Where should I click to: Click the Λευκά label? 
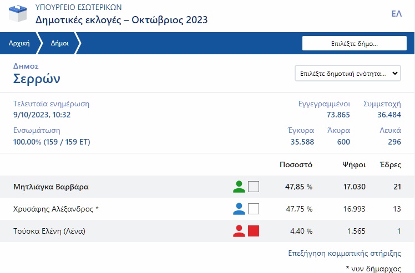391,130
